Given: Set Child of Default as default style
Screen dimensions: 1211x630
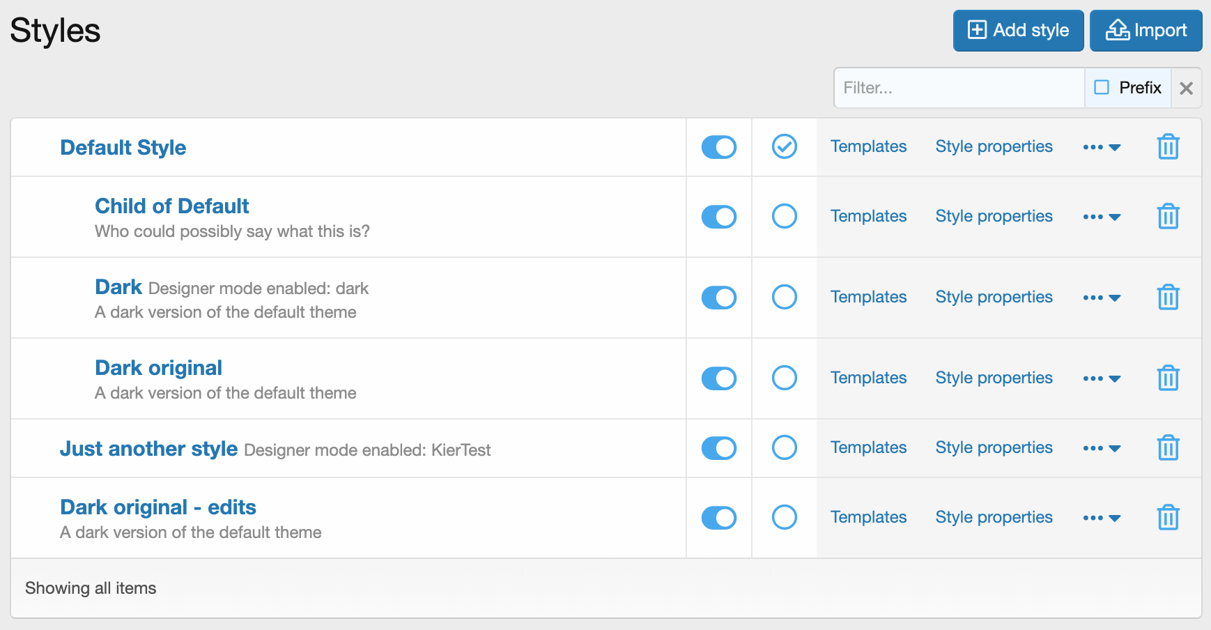Looking at the screenshot, I should (x=784, y=217).
